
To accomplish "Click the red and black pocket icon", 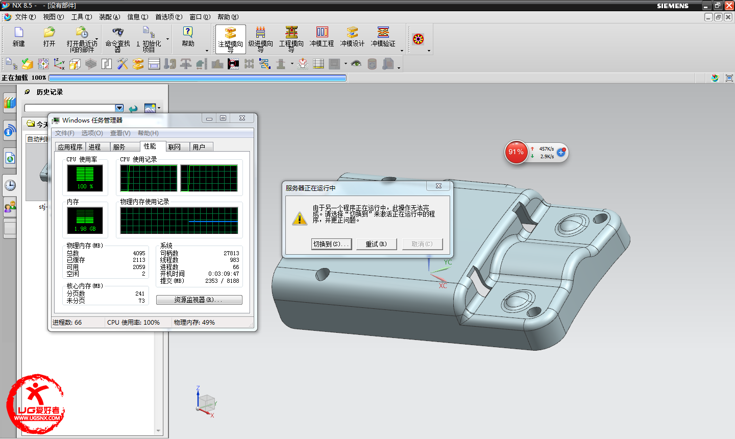I will pyautogui.click(x=233, y=64).
